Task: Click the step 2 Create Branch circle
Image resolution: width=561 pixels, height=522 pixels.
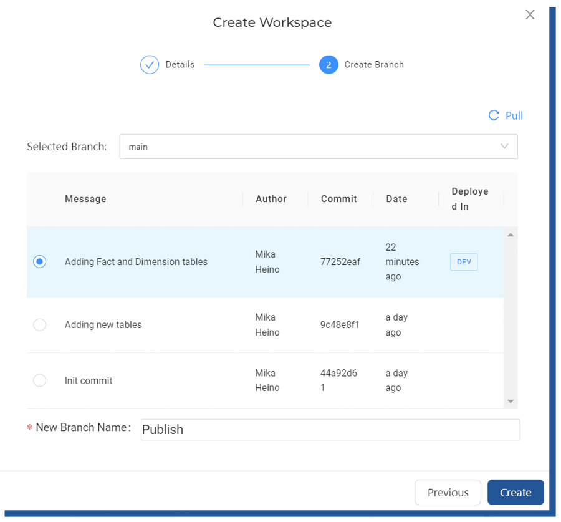Action: 328,65
